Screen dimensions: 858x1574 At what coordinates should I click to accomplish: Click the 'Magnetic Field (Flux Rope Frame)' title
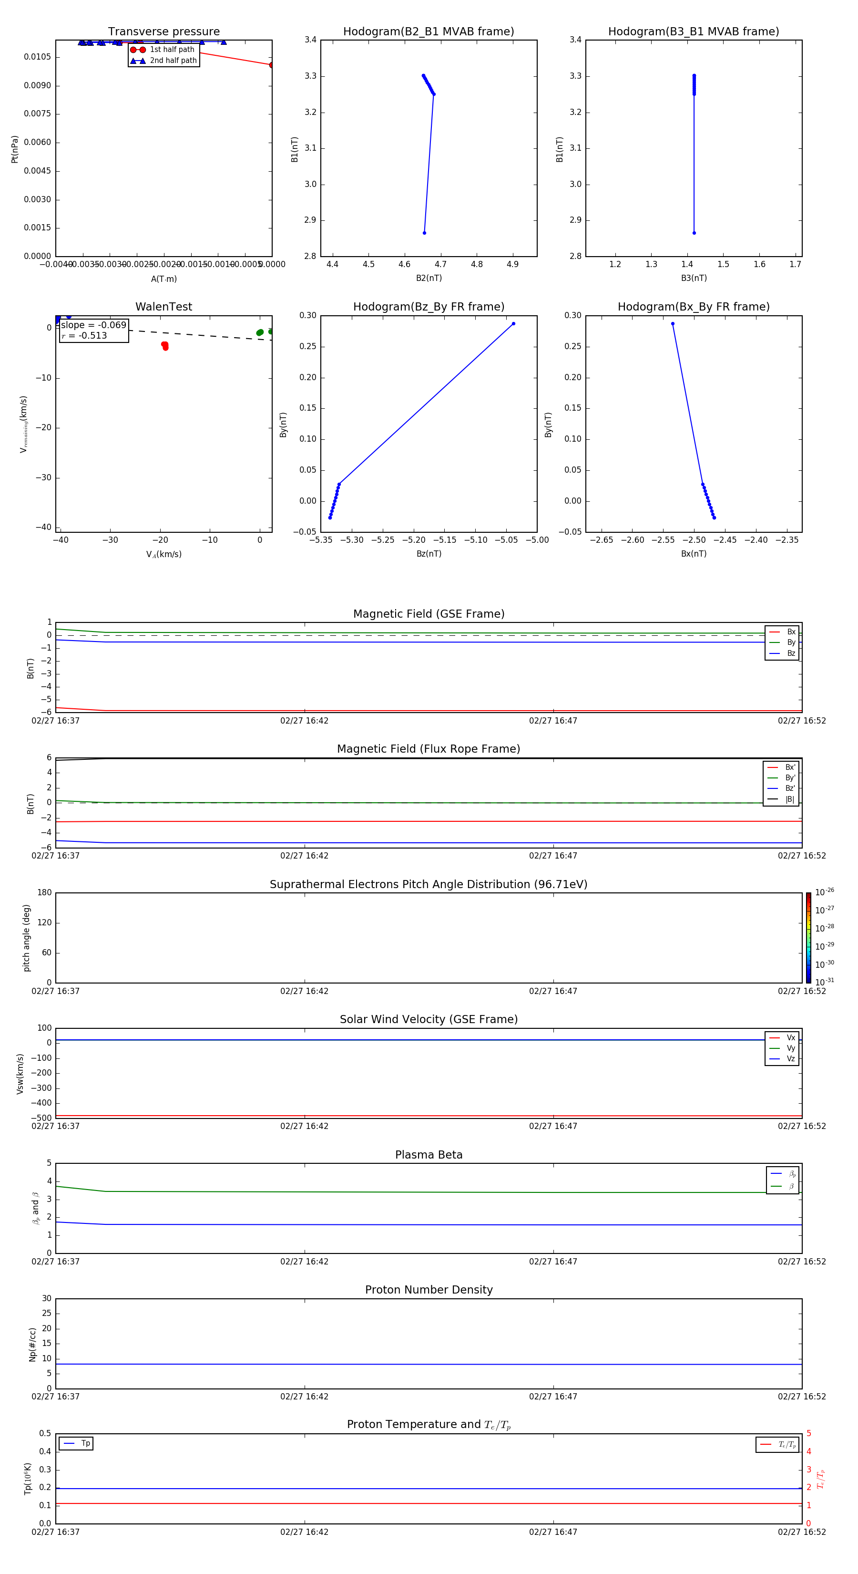pos(429,749)
